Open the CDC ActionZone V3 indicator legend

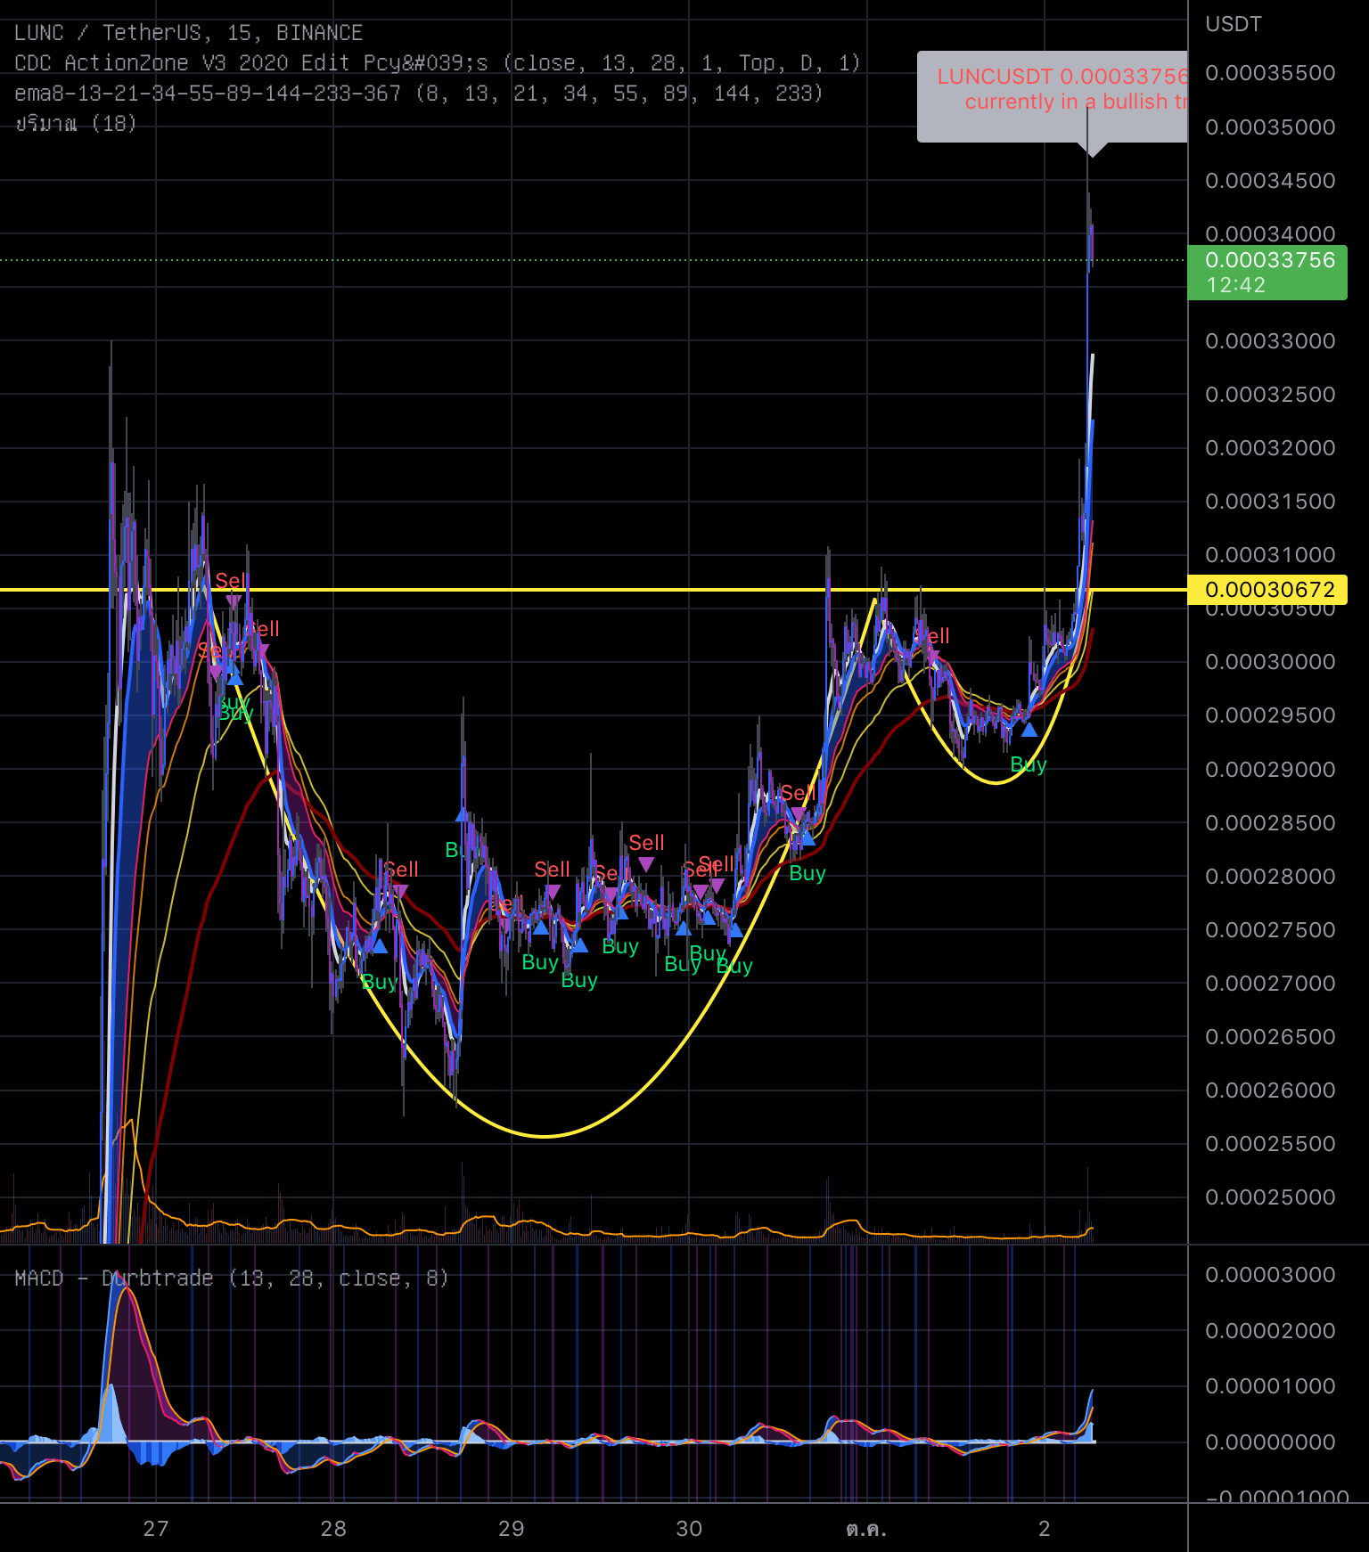pyautogui.click(x=438, y=63)
